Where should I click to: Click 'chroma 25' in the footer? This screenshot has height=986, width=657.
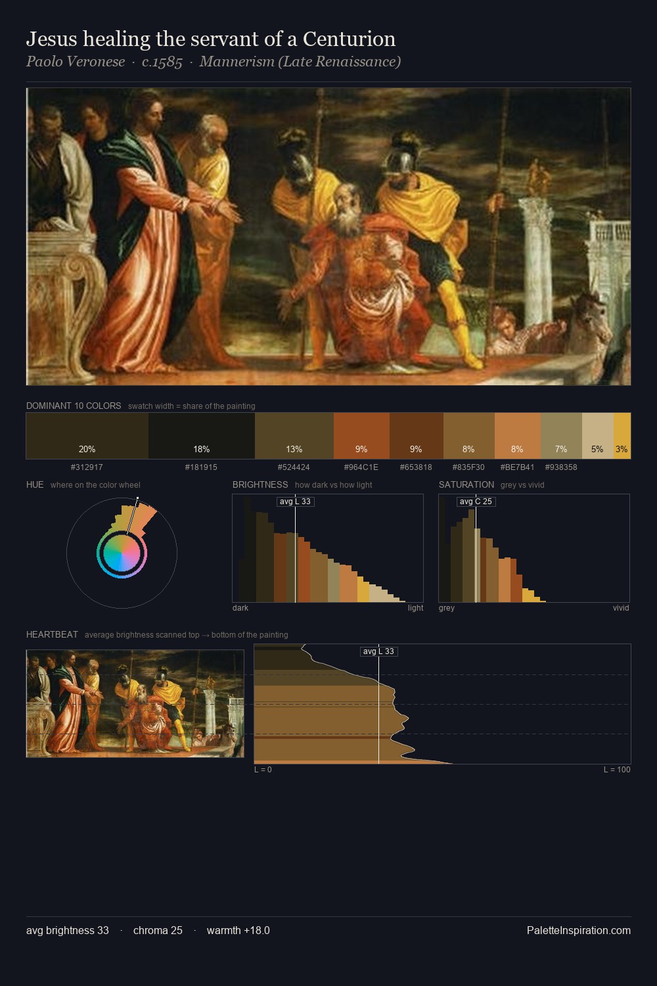[158, 930]
